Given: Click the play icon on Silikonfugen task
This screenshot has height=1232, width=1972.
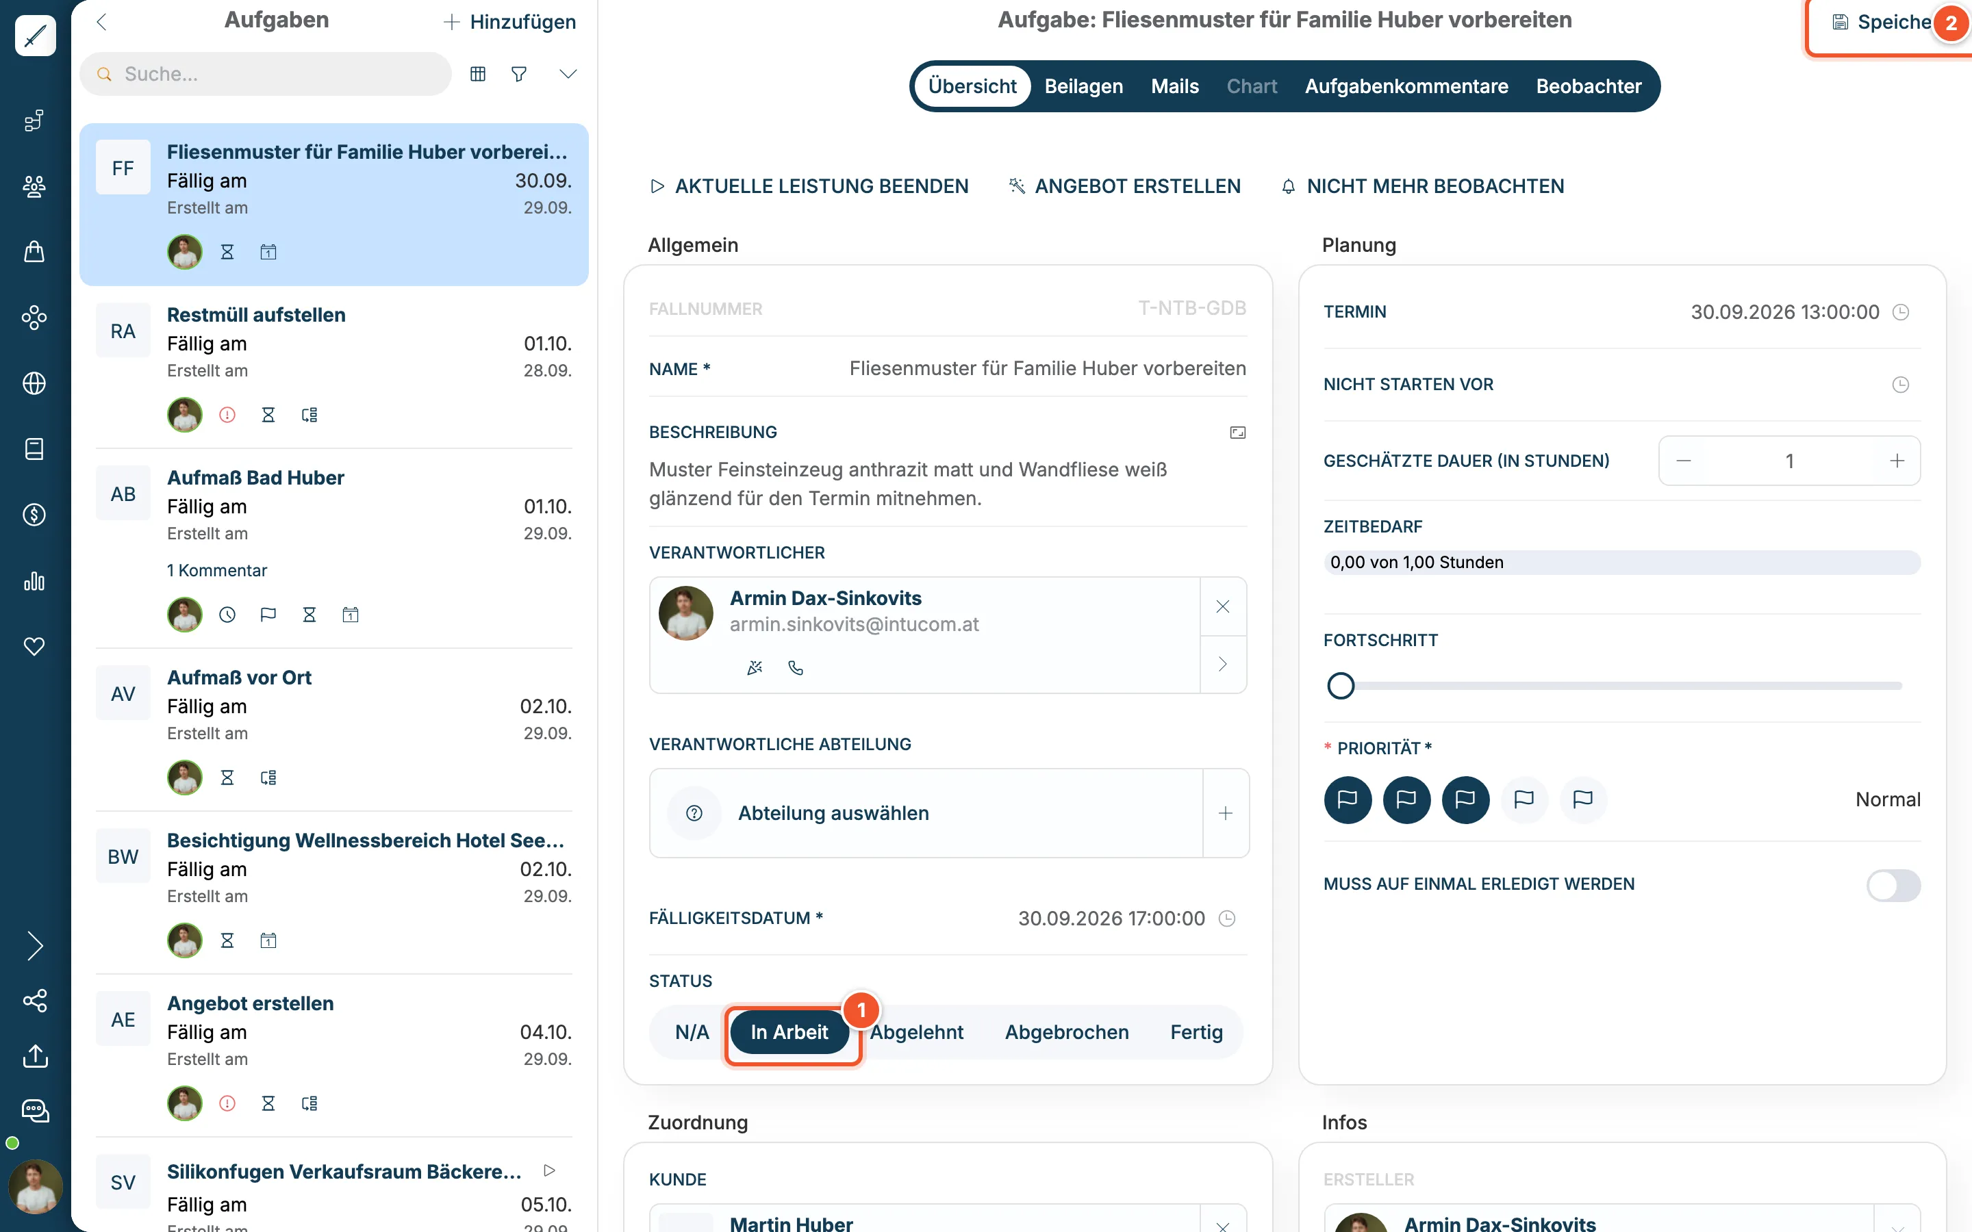Looking at the screenshot, I should tap(549, 1170).
